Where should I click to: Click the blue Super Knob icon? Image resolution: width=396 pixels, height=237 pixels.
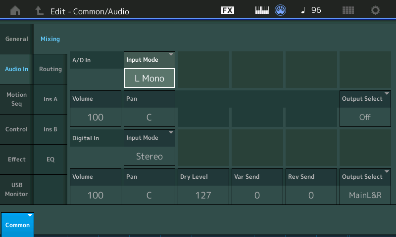point(280,10)
